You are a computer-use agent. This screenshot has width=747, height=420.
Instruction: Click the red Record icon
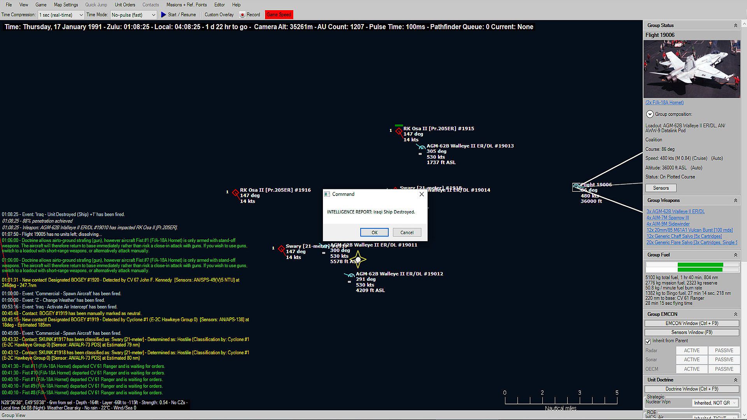(x=242, y=15)
